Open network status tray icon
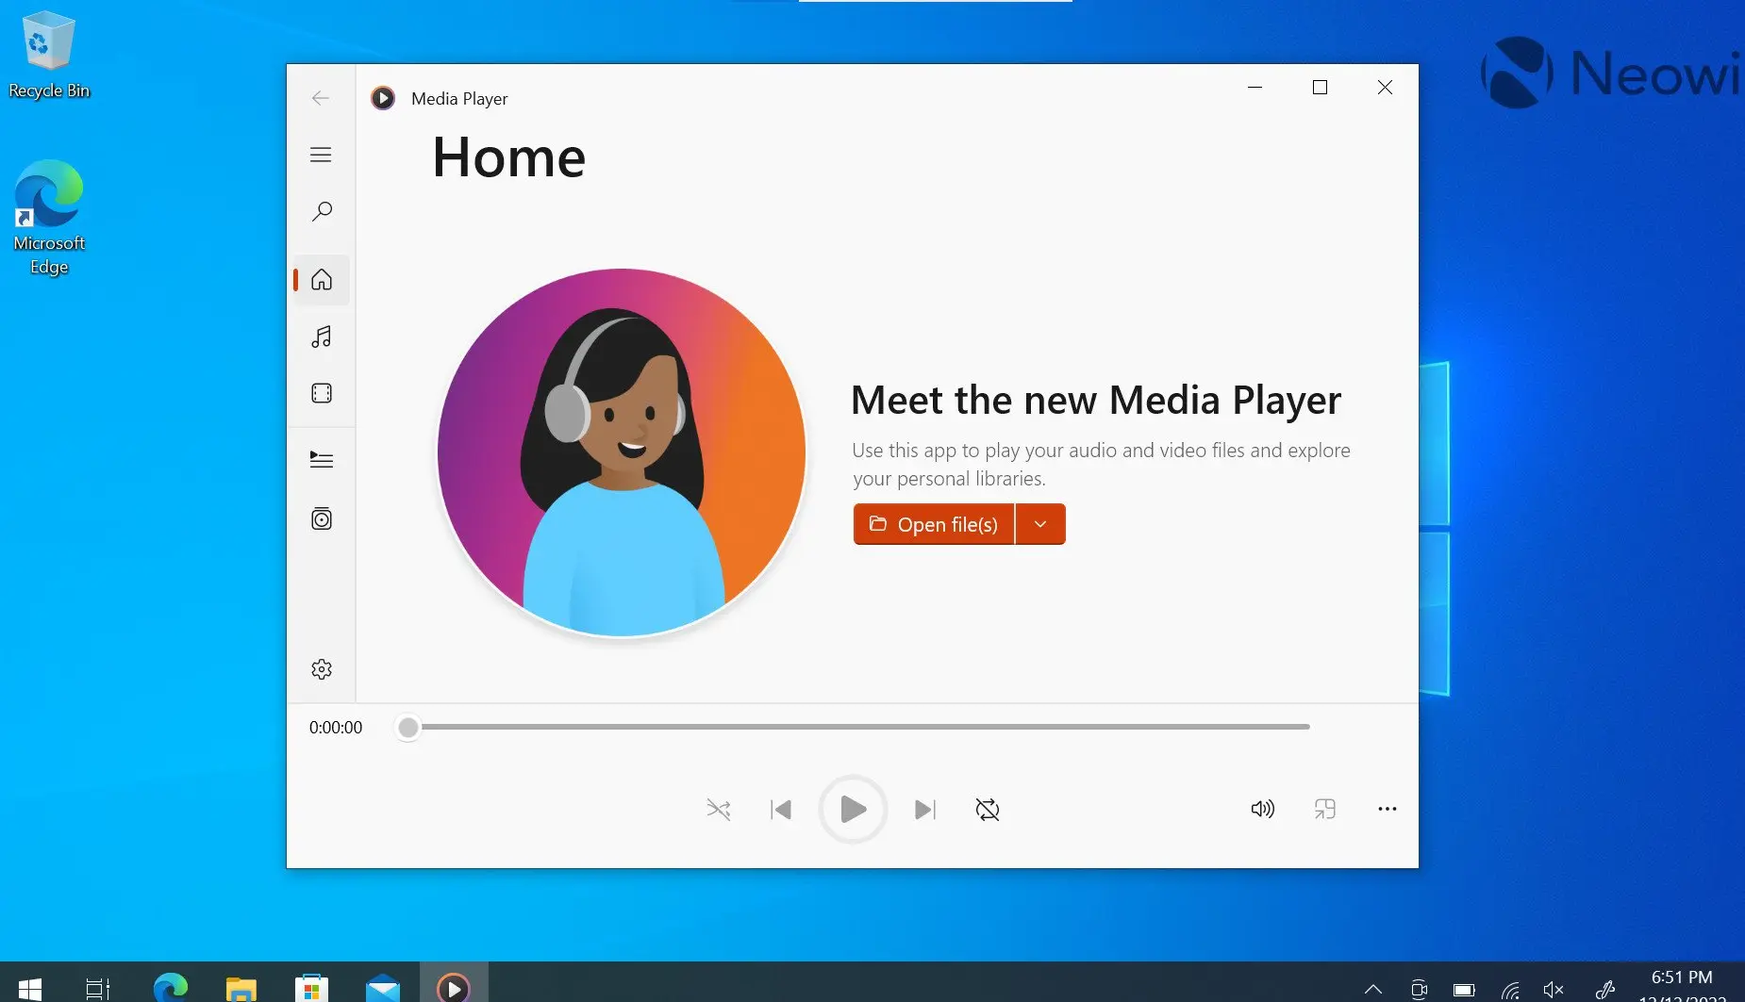This screenshot has width=1745, height=1002. click(1510, 990)
